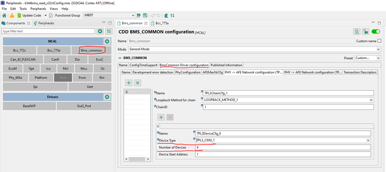The image size is (386, 172).
Task: Remove selected chain with the X button
Action: pyautogui.click(x=138, y=83)
